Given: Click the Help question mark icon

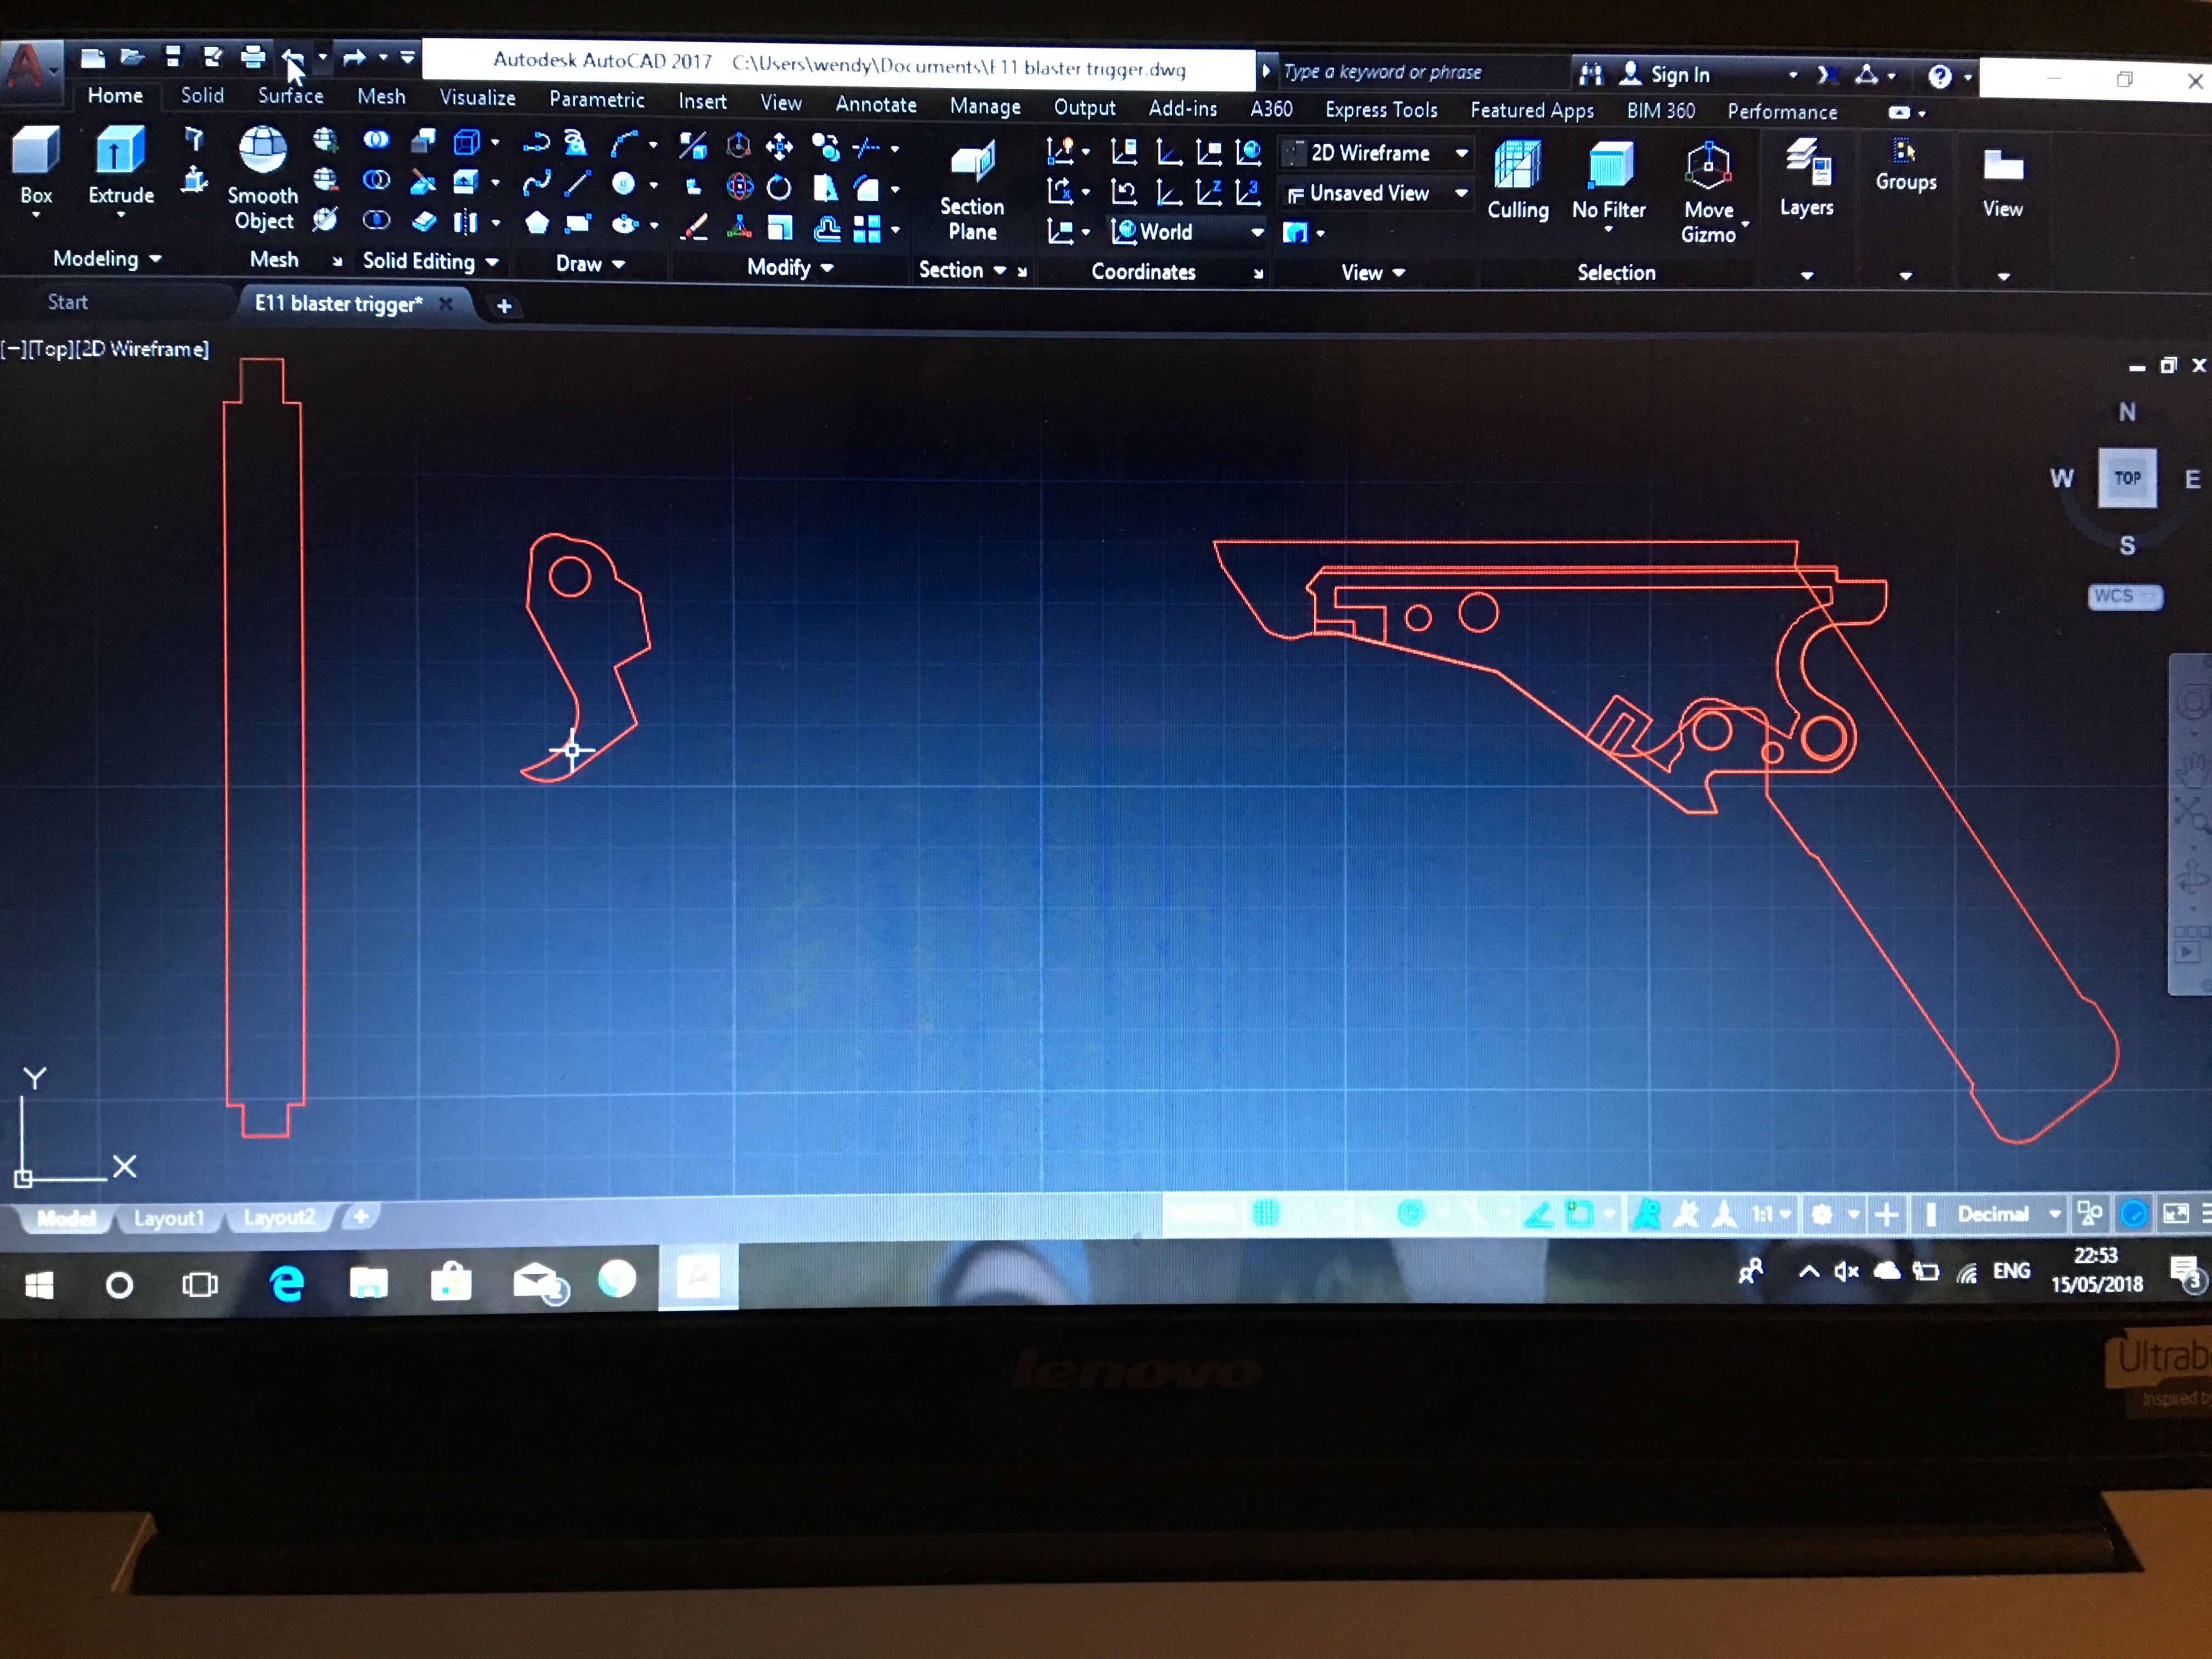Looking at the screenshot, I should tap(1939, 76).
